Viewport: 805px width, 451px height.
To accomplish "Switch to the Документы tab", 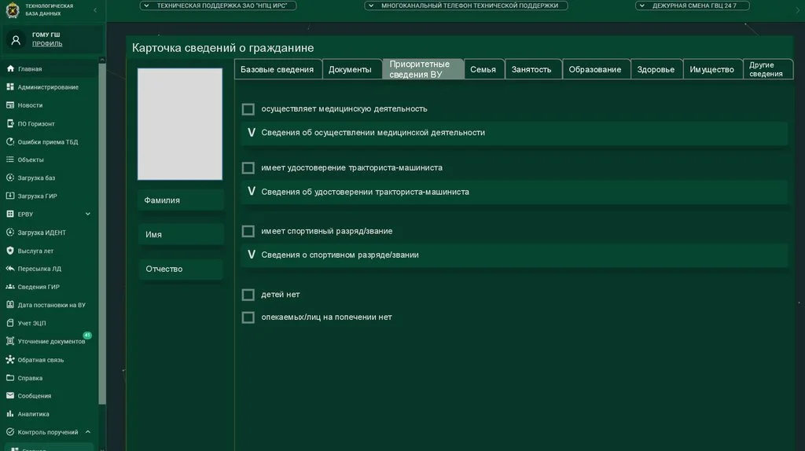I will tap(350, 69).
